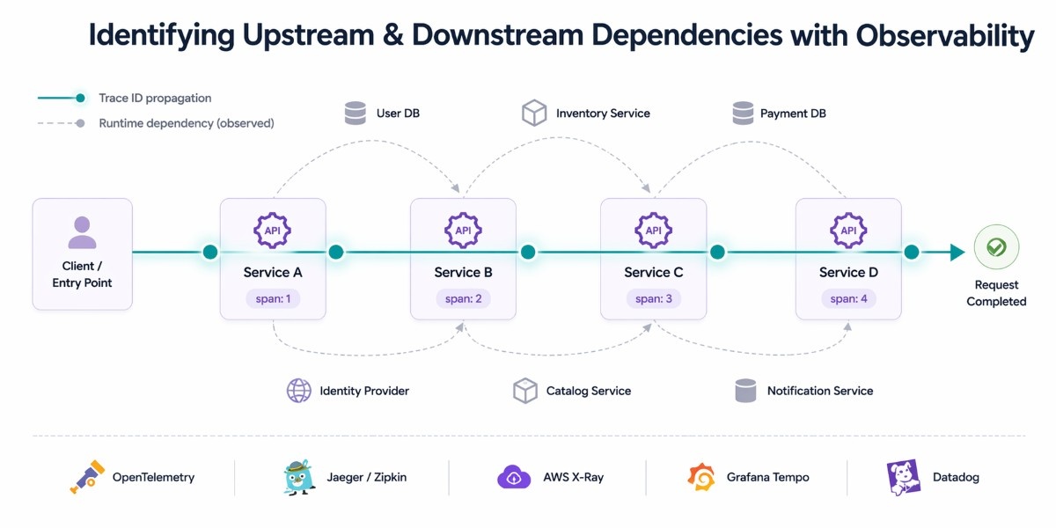
Task: Click the span: 1 badge
Action: (273, 299)
